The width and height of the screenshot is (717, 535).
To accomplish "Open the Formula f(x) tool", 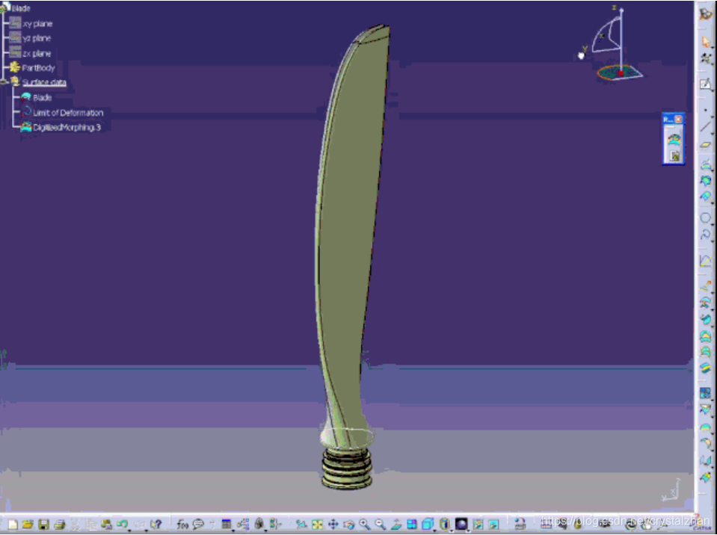I will pyautogui.click(x=182, y=525).
